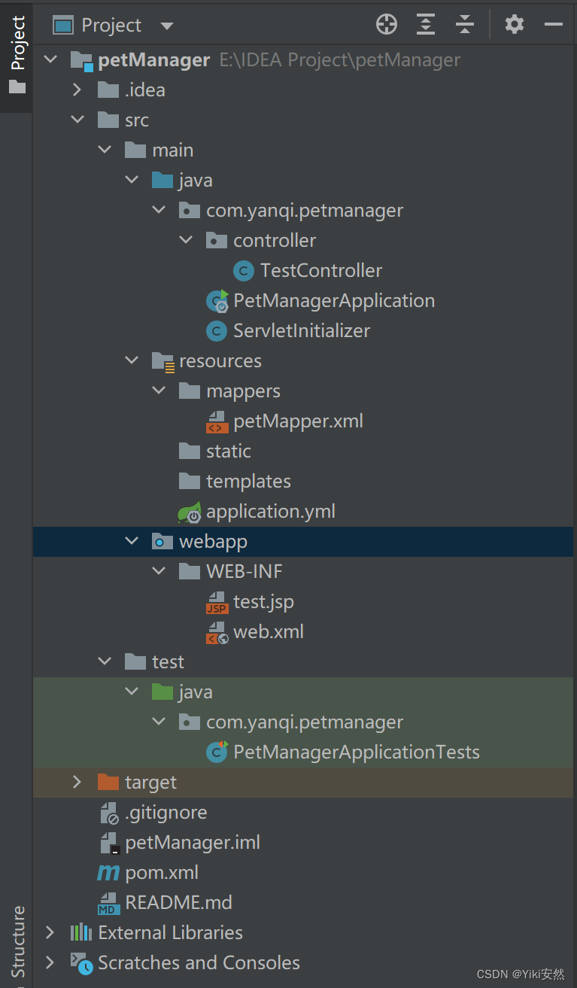Collapse the test folder arrow

(x=105, y=661)
